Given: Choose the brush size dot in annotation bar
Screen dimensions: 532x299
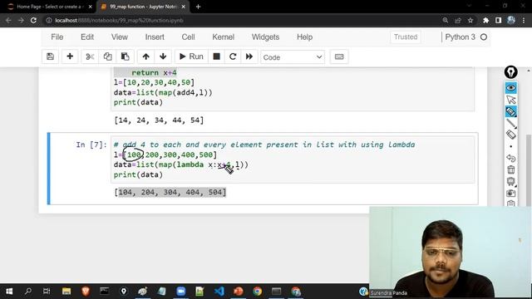Looking at the screenshot, I should pyautogui.click(x=511, y=146).
